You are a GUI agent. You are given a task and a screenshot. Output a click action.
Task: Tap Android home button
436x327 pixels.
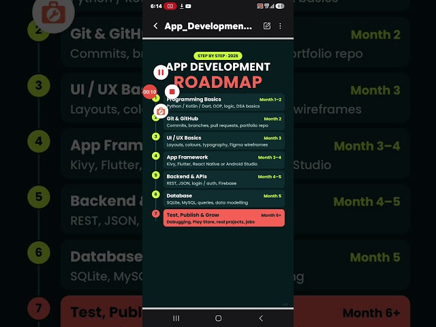coord(219,318)
